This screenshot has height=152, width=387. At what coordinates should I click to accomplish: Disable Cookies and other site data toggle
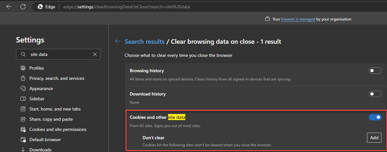[x=375, y=117]
